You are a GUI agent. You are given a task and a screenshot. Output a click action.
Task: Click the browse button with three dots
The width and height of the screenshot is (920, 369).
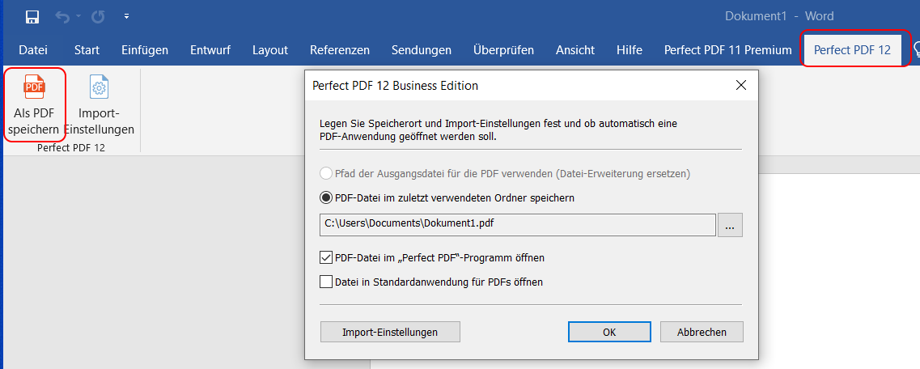coord(730,225)
